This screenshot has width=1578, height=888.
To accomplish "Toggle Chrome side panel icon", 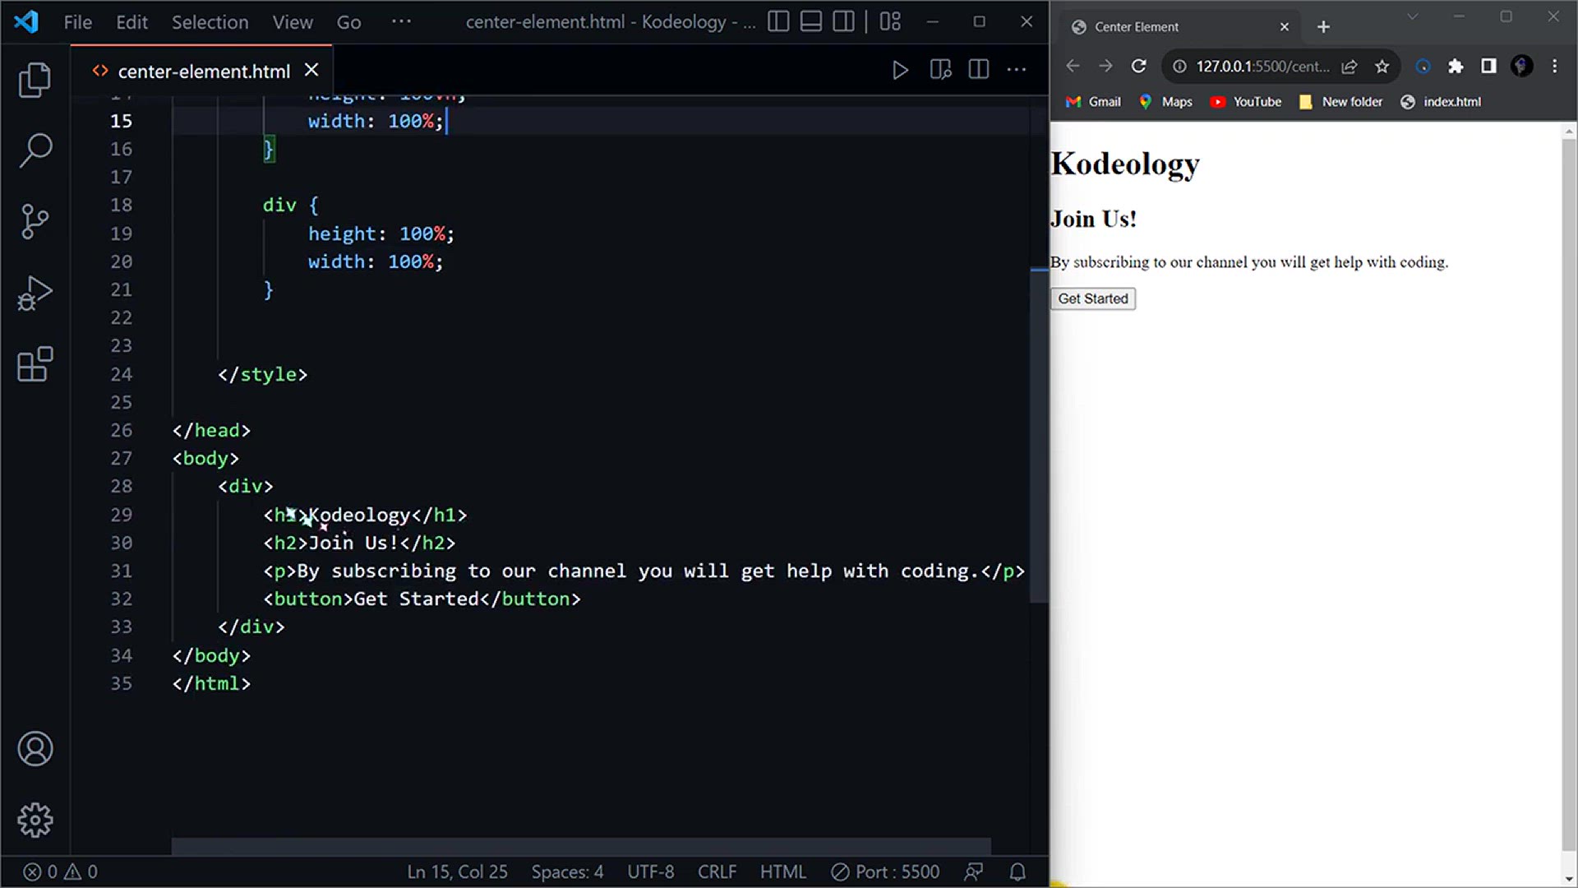I will pyautogui.click(x=1488, y=66).
